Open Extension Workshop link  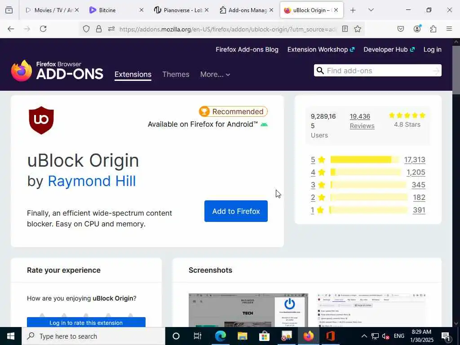coord(321,49)
